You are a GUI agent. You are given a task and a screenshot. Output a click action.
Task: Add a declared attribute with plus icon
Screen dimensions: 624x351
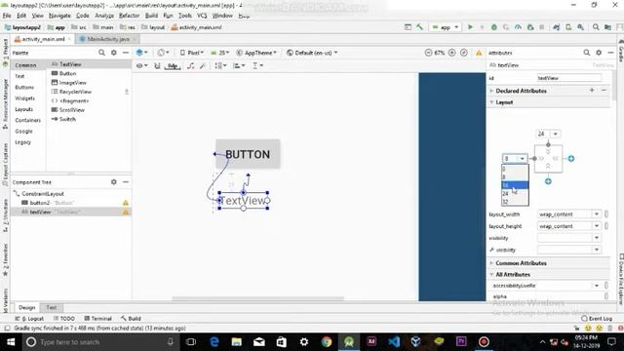point(592,91)
